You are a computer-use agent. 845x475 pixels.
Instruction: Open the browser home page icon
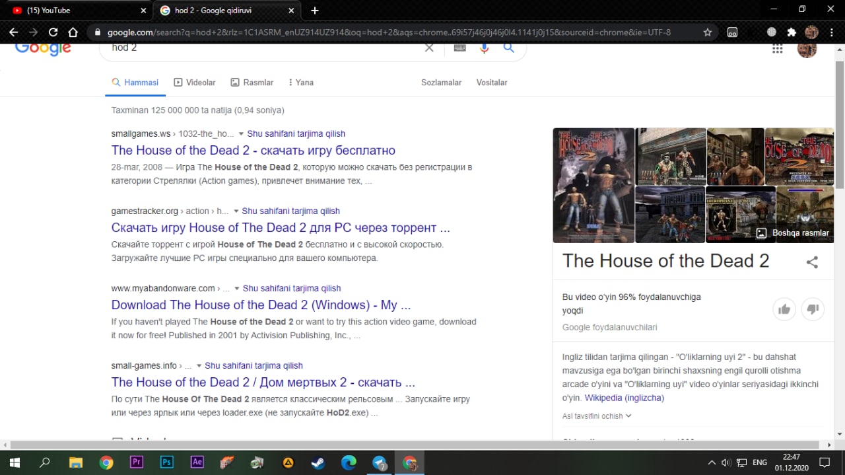click(x=73, y=32)
